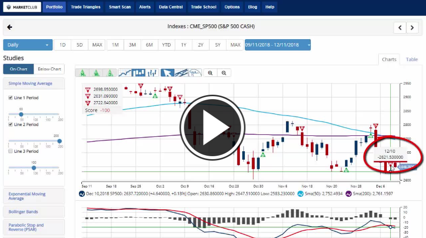This screenshot has width=426, height=238.
Task: Click Line 2 Period slider handle
Action: [60, 141]
